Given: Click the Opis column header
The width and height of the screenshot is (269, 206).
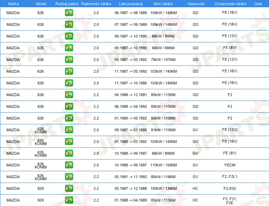Looking at the screenshot, I should [258, 4].
